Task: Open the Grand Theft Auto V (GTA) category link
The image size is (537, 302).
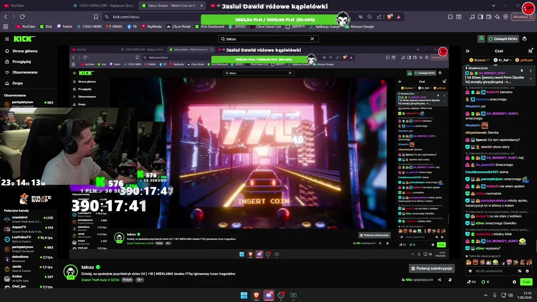Action: [x=100, y=280]
